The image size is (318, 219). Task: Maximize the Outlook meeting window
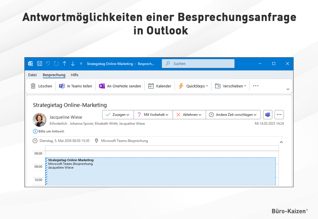(x=273, y=64)
